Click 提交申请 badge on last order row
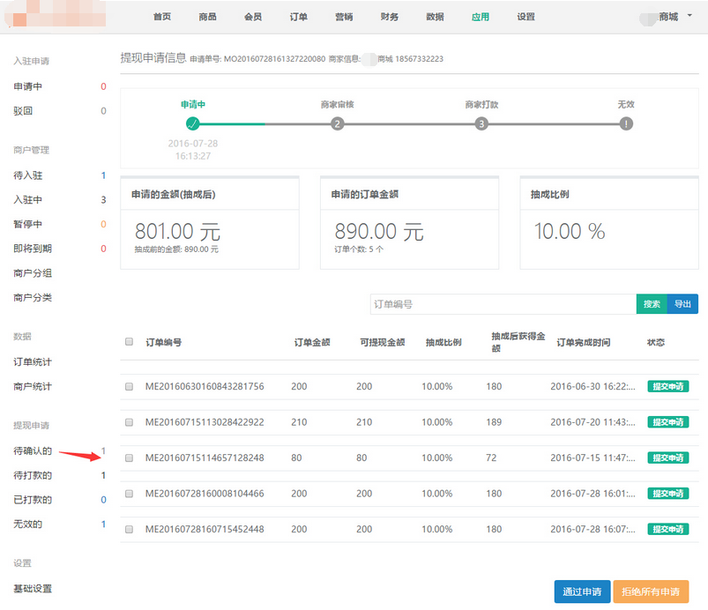The image size is (708, 610). (668, 530)
